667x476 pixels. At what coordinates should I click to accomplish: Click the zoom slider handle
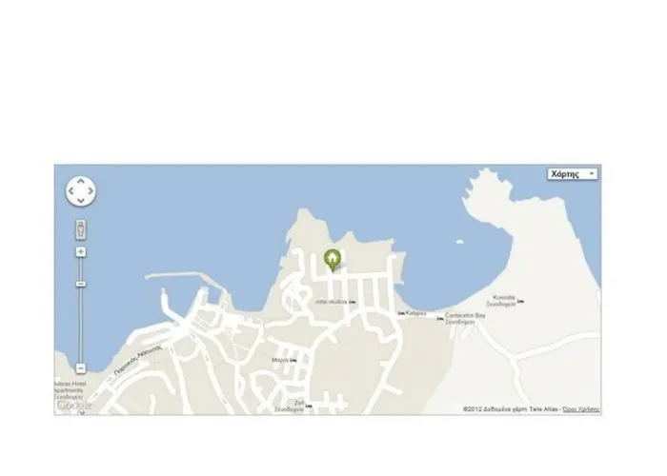[x=81, y=284]
